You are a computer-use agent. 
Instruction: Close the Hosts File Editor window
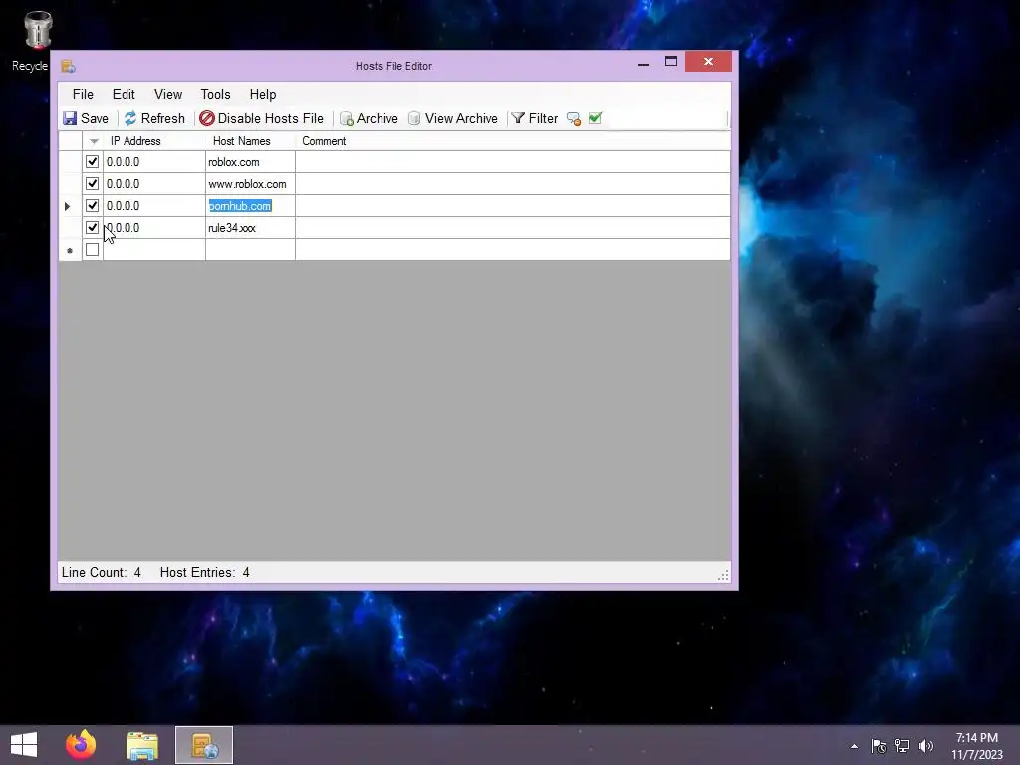click(x=708, y=61)
